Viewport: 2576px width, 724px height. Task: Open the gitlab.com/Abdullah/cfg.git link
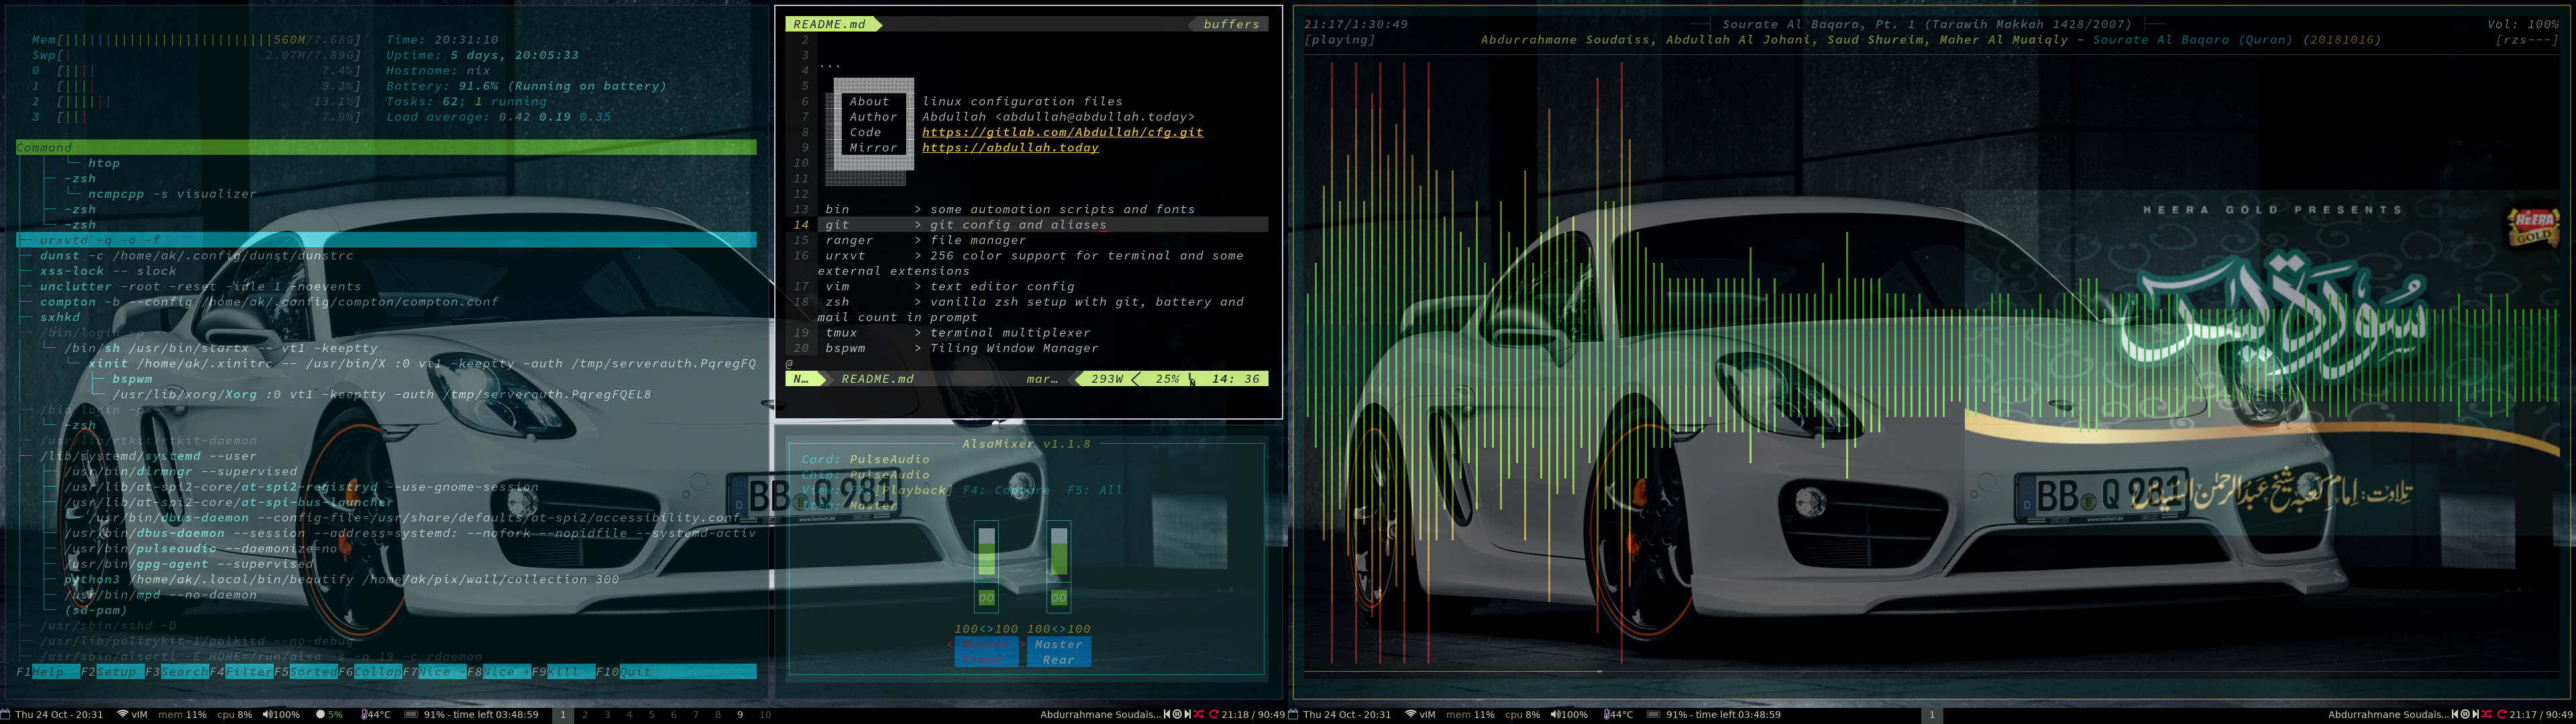1062,132
